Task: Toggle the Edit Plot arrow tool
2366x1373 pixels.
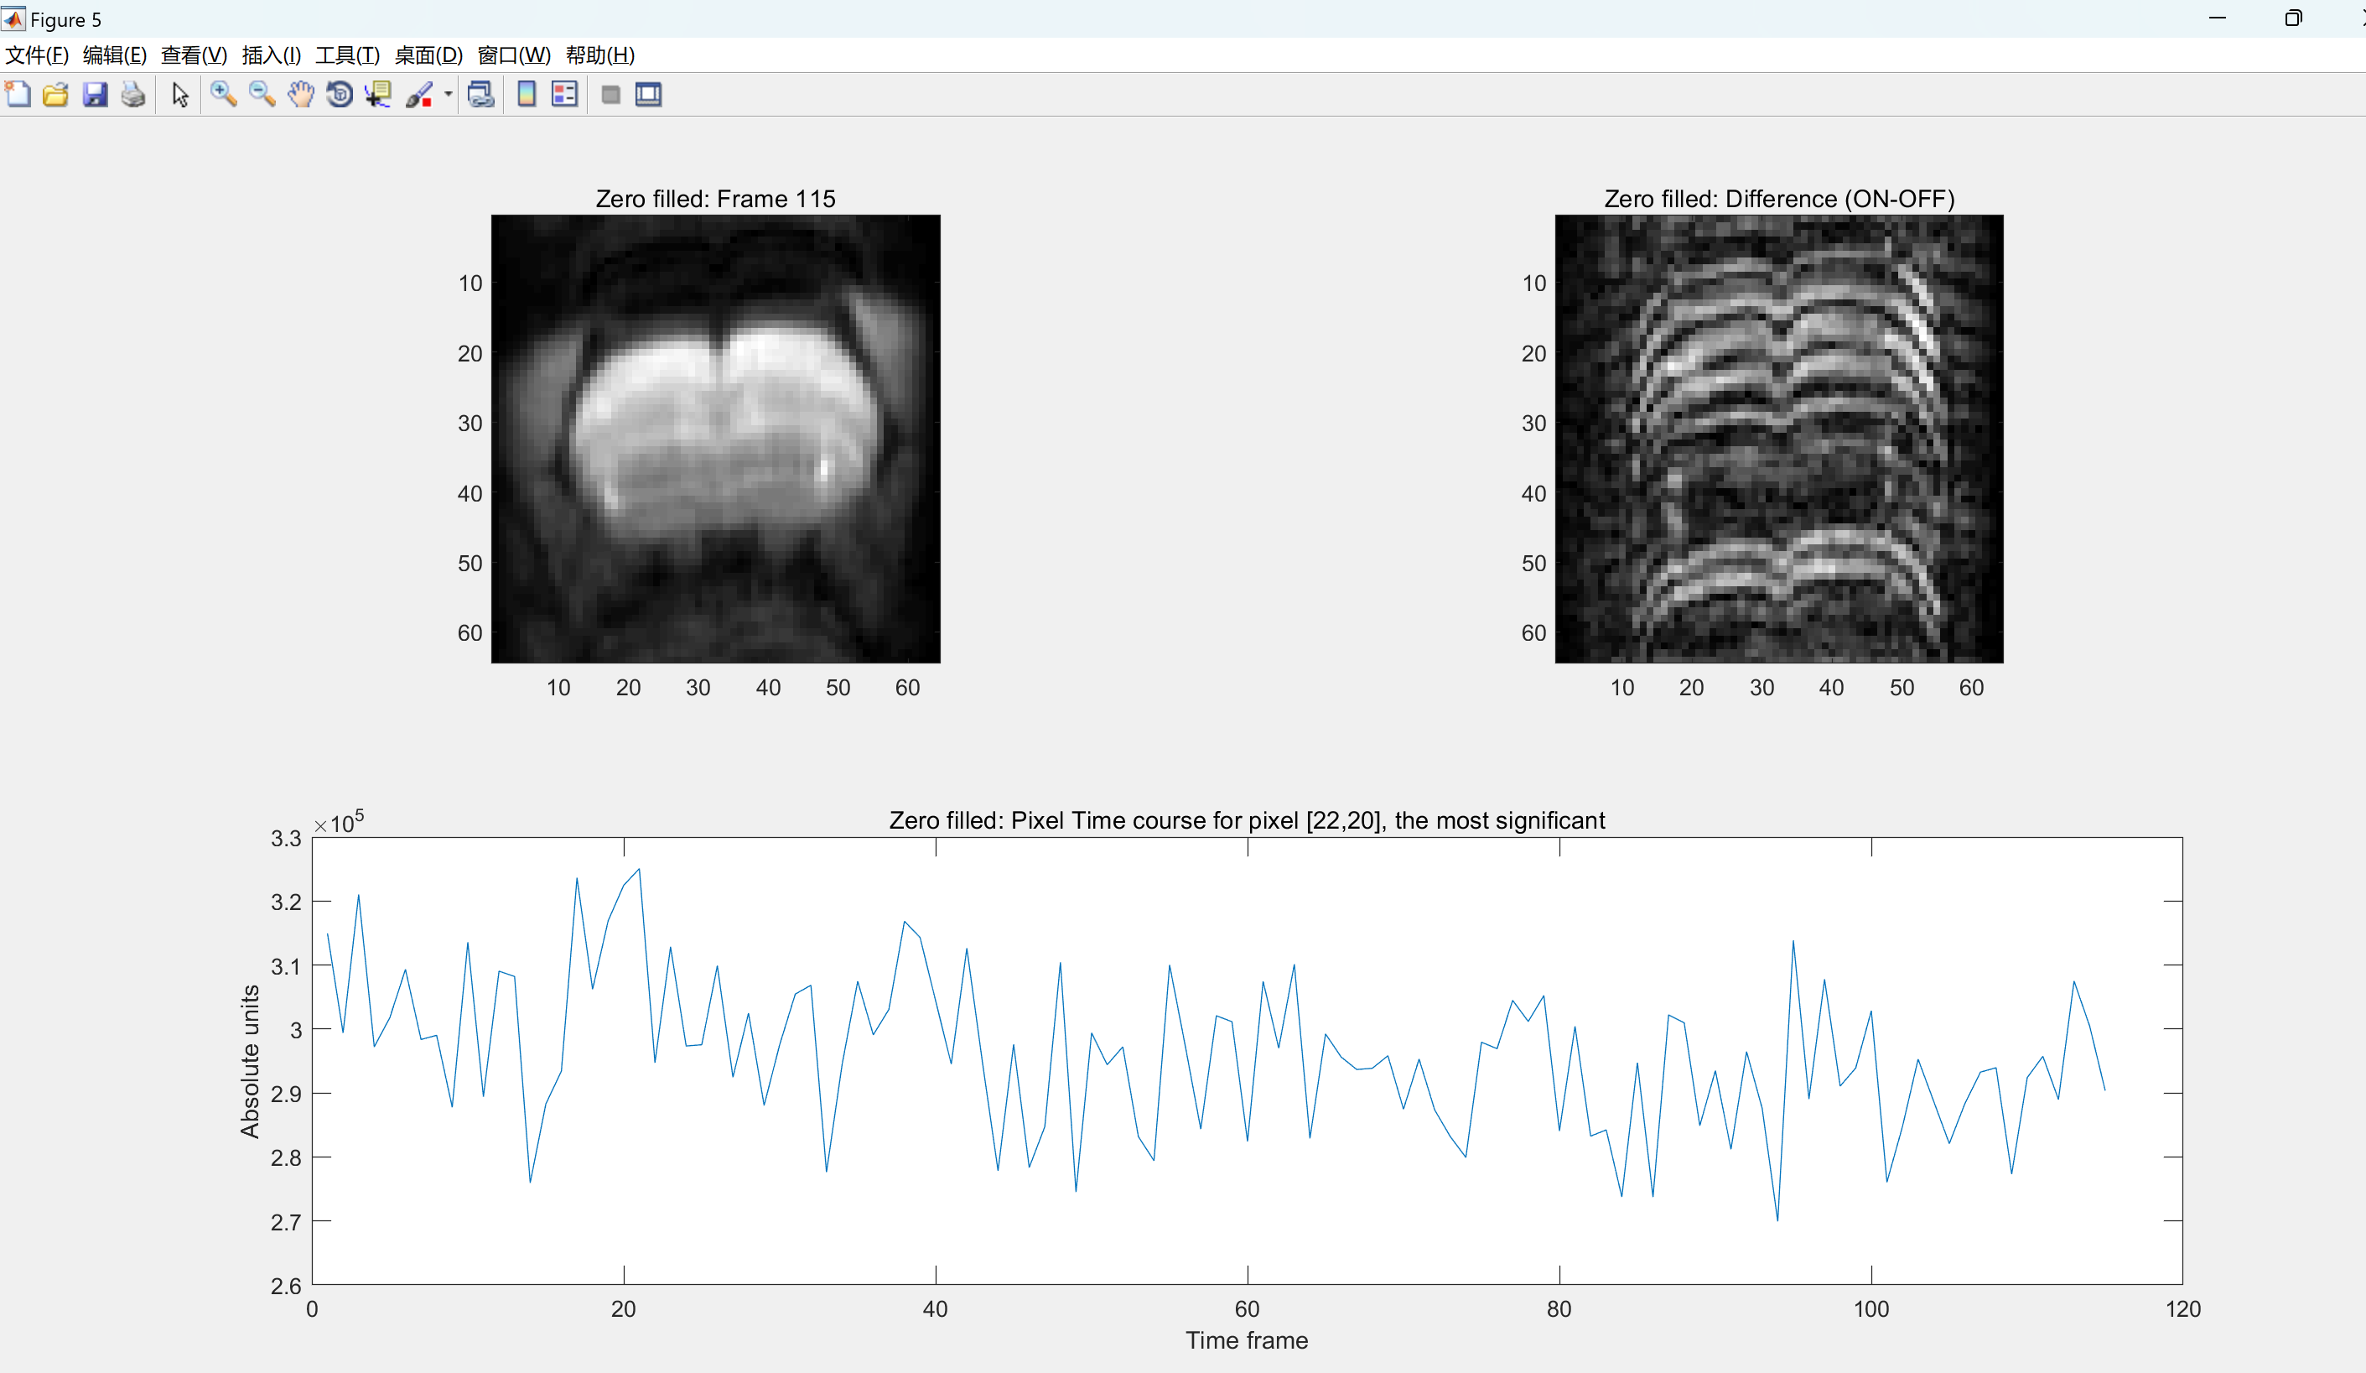Action: click(180, 94)
